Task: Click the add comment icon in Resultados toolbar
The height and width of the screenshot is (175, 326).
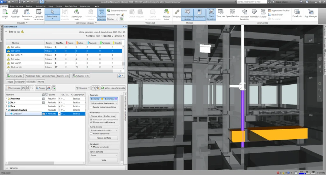Action: 54,88
